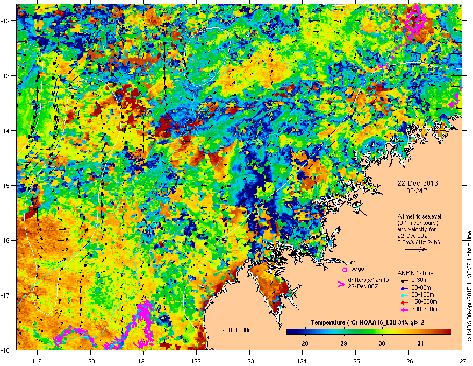Image resolution: width=473 pixels, height=366 pixels.
Task: Click the cyan line sample under '200 1000m'
Action: point(233,335)
